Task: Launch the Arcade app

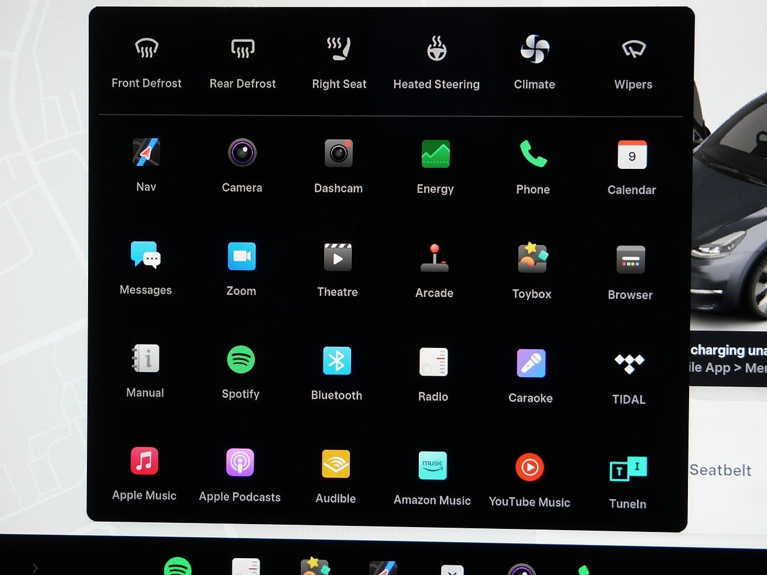Action: tap(434, 259)
